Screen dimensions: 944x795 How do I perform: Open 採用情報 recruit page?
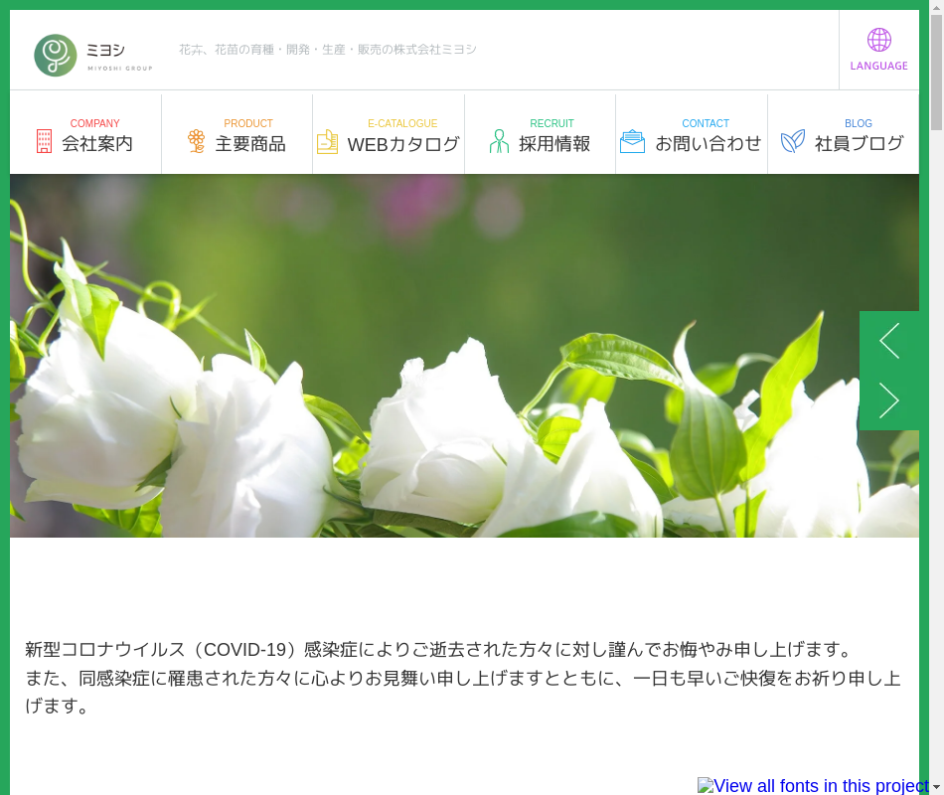click(x=554, y=144)
